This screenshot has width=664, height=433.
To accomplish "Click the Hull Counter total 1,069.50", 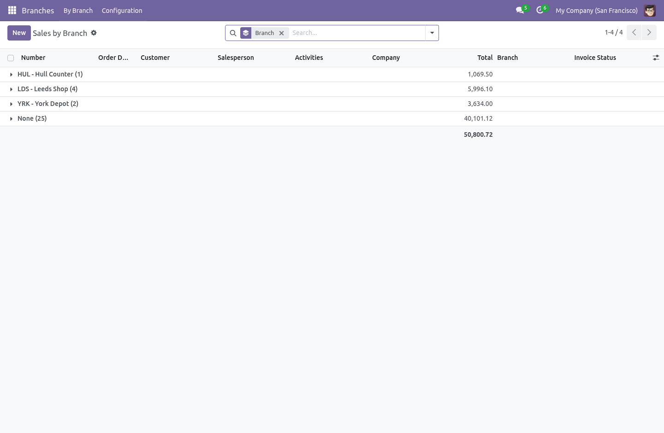I will coord(480,74).
